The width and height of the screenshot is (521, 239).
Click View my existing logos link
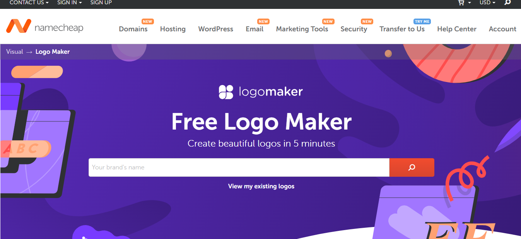click(261, 186)
